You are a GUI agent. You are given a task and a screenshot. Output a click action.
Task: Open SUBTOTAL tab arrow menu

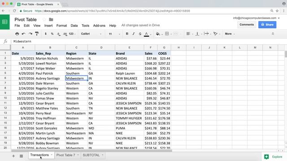[x=103, y=155]
